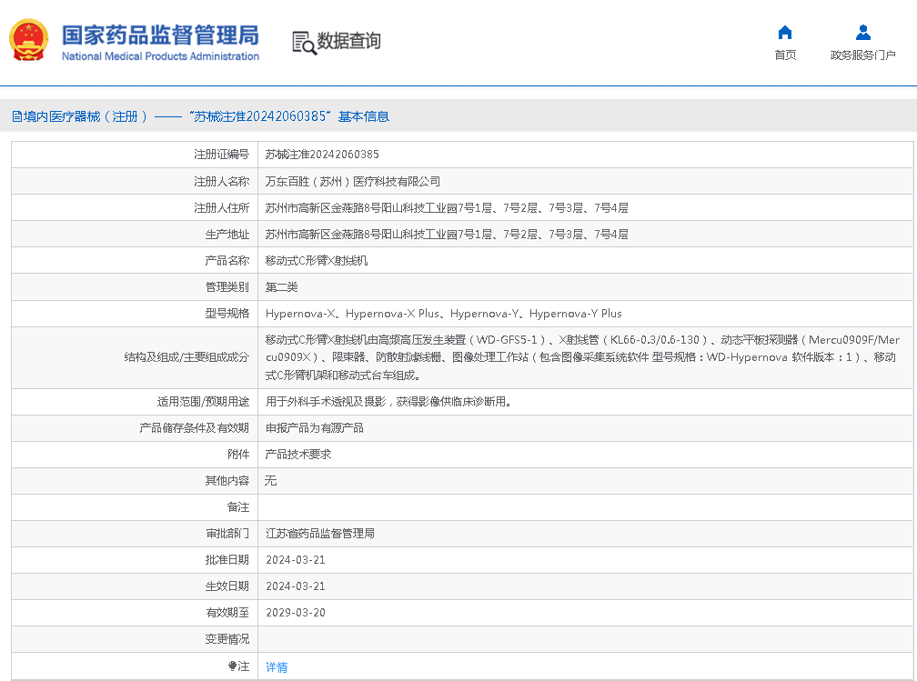The height and width of the screenshot is (681, 917).
Task: Click registrant name 万东百胜（苏州）医疗科技有限公司
Action: click(x=352, y=181)
